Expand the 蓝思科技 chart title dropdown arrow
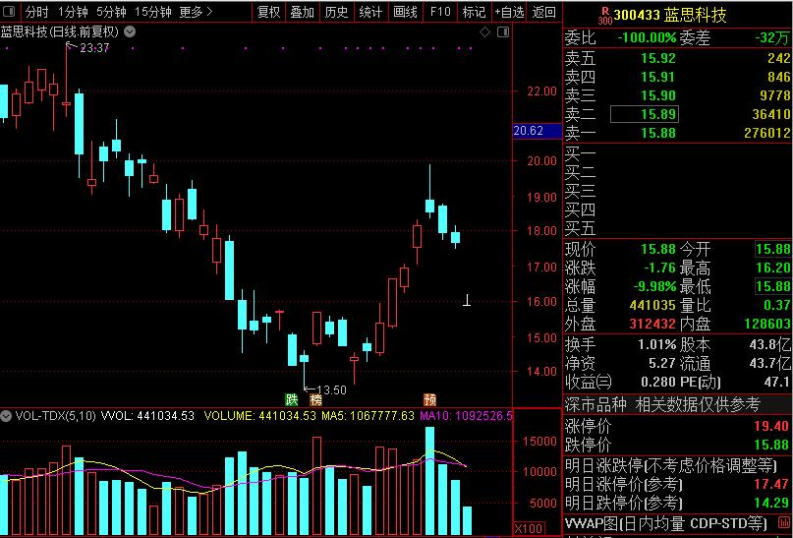Image resolution: width=793 pixels, height=538 pixels. pyautogui.click(x=131, y=32)
